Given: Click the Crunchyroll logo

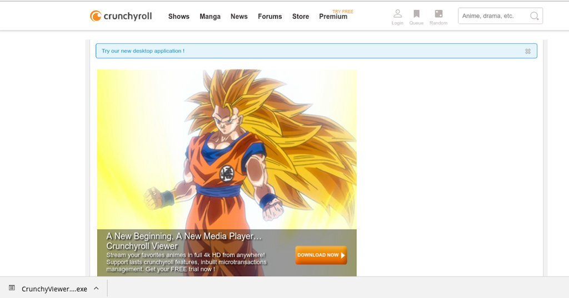Looking at the screenshot, I should point(121,16).
